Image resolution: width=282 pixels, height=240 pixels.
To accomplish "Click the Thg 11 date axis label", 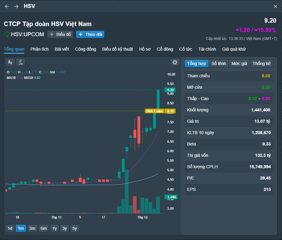I will (56, 217).
